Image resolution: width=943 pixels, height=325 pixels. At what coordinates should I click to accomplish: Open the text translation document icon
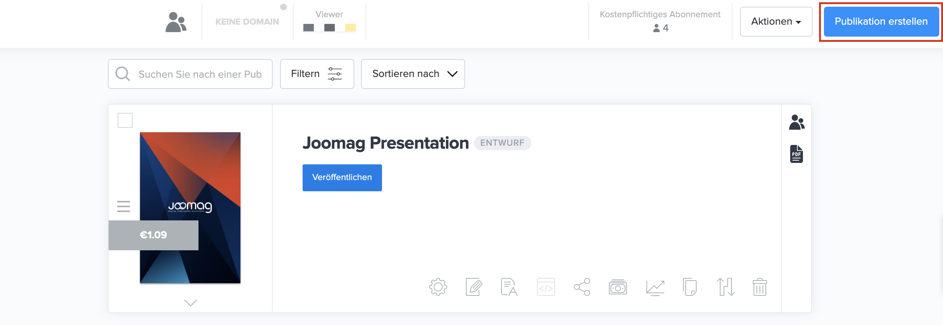click(509, 287)
